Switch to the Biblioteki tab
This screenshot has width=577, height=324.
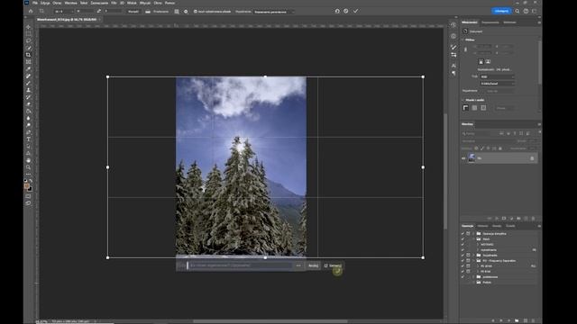pos(509,22)
